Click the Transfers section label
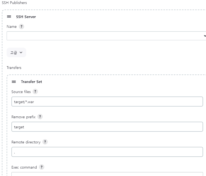206x176 pixels. tap(14, 68)
